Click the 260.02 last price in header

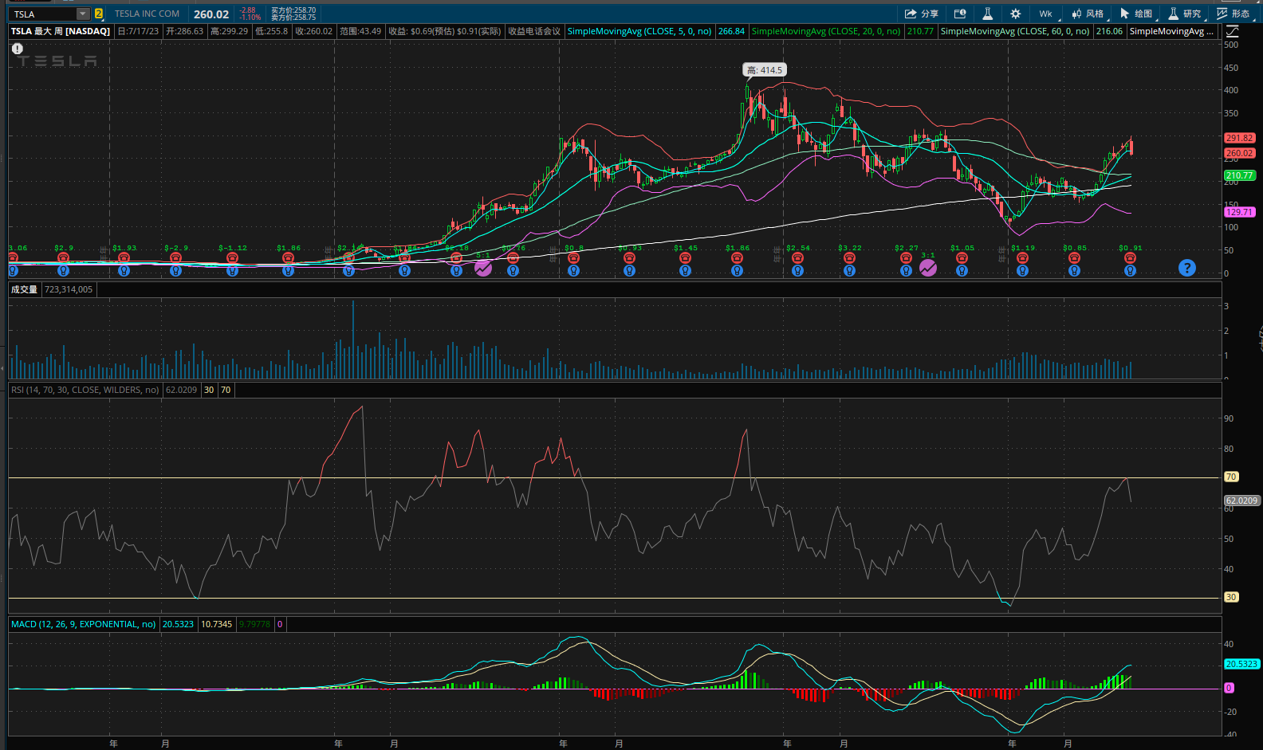[211, 14]
